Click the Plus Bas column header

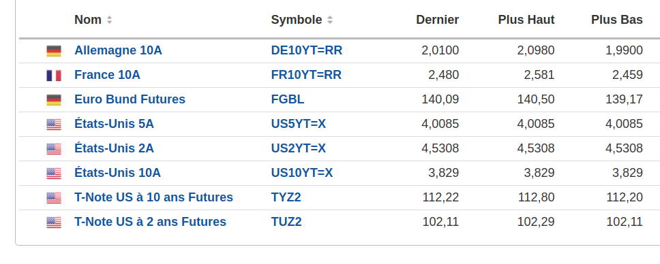[616, 20]
